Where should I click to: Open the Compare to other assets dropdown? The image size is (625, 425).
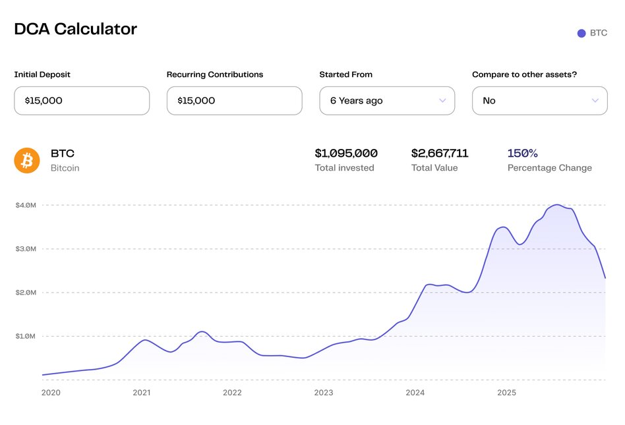(539, 101)
